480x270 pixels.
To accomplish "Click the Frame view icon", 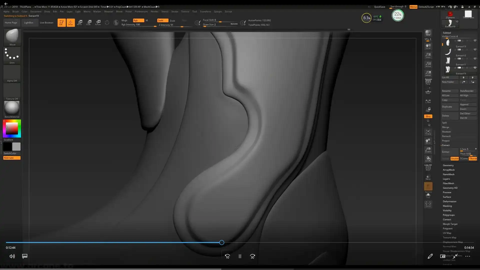I will click(428, 132).
